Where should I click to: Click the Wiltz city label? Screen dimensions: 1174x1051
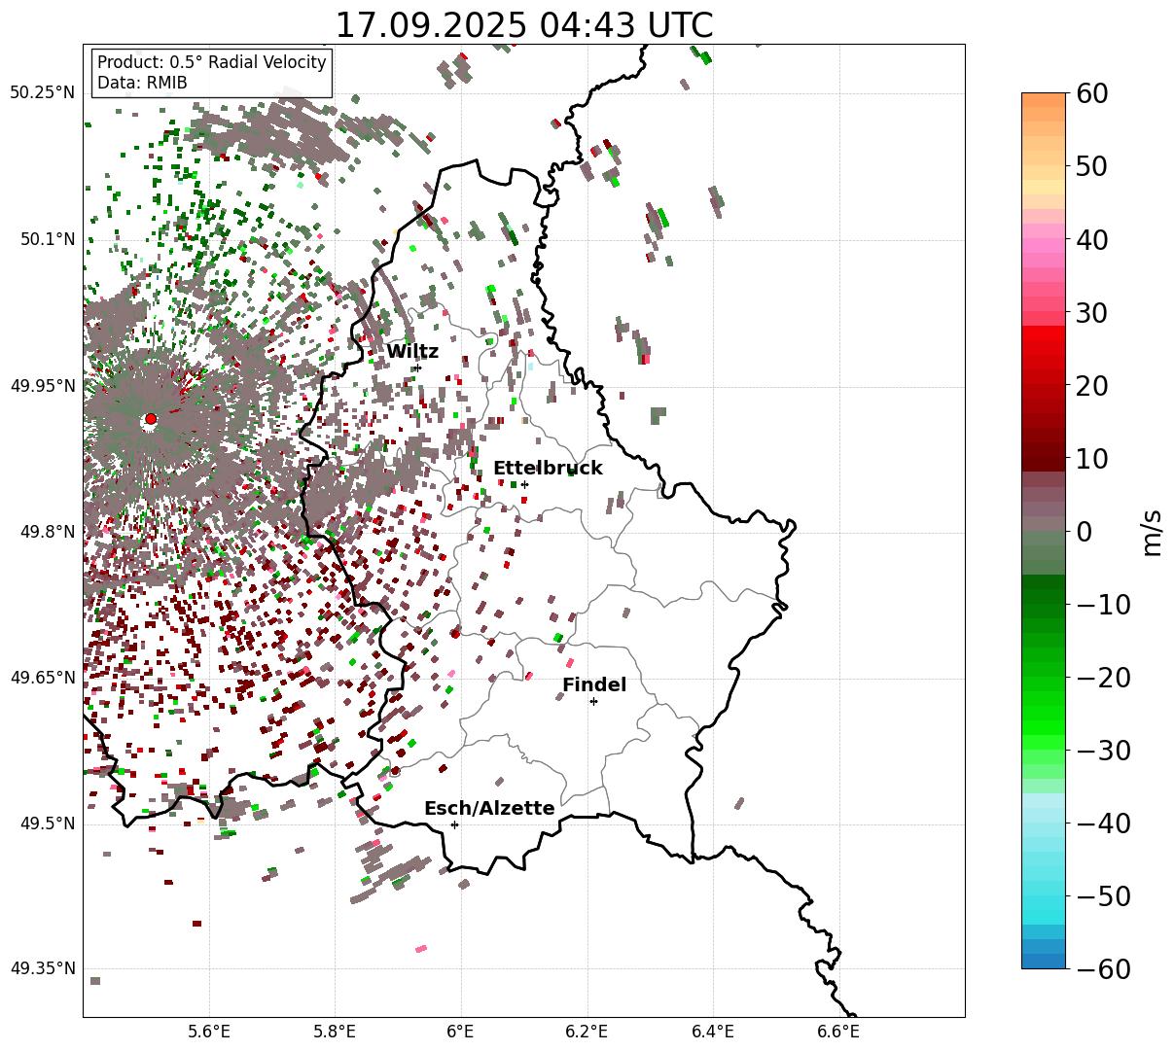click(412, 352)
